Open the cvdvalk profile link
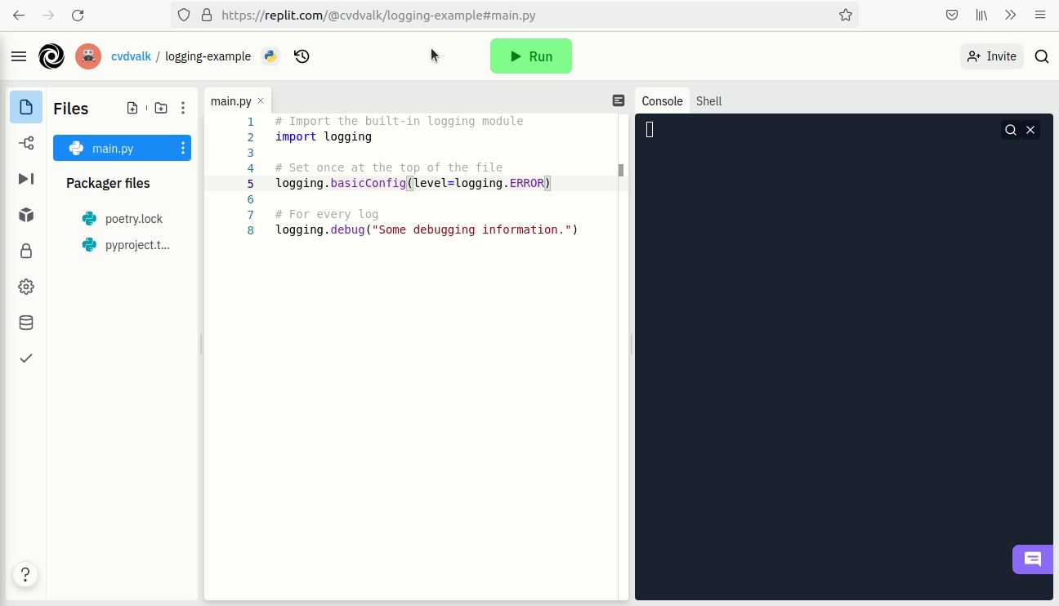Image resolution: width=1059 pixels, height=606 pixels. (x=131, y=56)
